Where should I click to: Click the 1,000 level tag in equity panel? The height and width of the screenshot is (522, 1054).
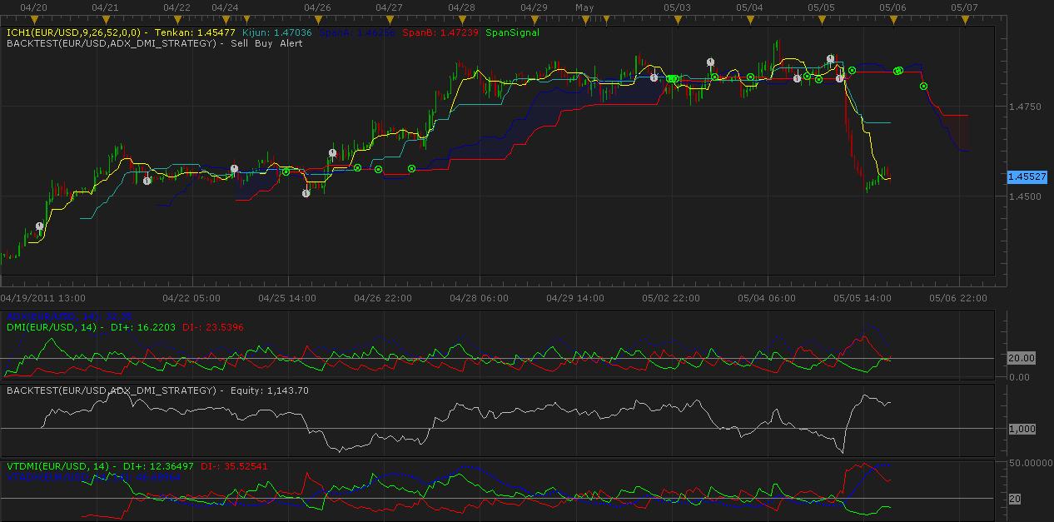1022,429
